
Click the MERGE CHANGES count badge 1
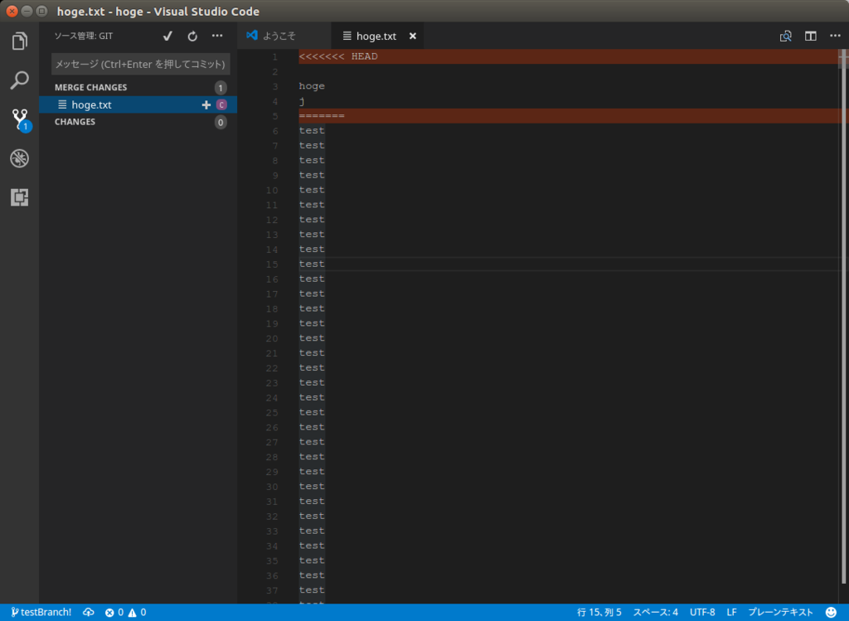(x=221, y=88)
